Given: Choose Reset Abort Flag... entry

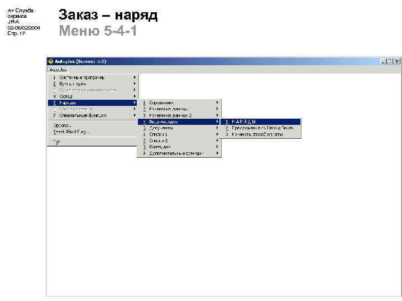Looking at the screenshot, I should [x=93, y=132].
